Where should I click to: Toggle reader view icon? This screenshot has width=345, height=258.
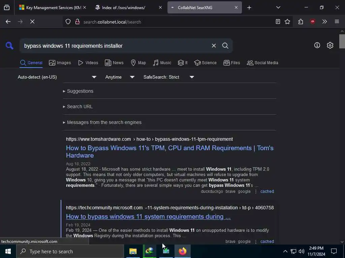(278, 21)
